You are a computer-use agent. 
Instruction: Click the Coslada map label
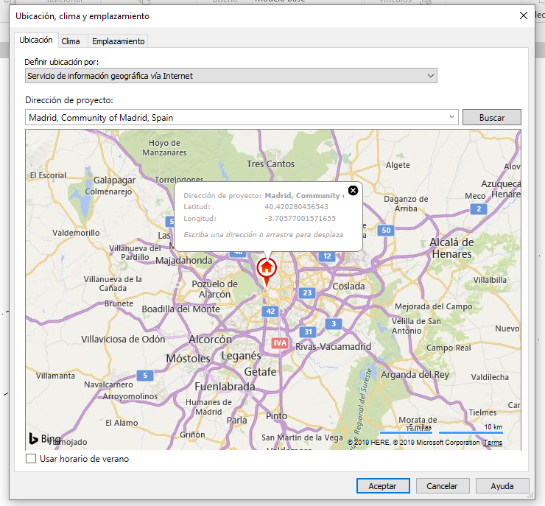pos(348,286)
